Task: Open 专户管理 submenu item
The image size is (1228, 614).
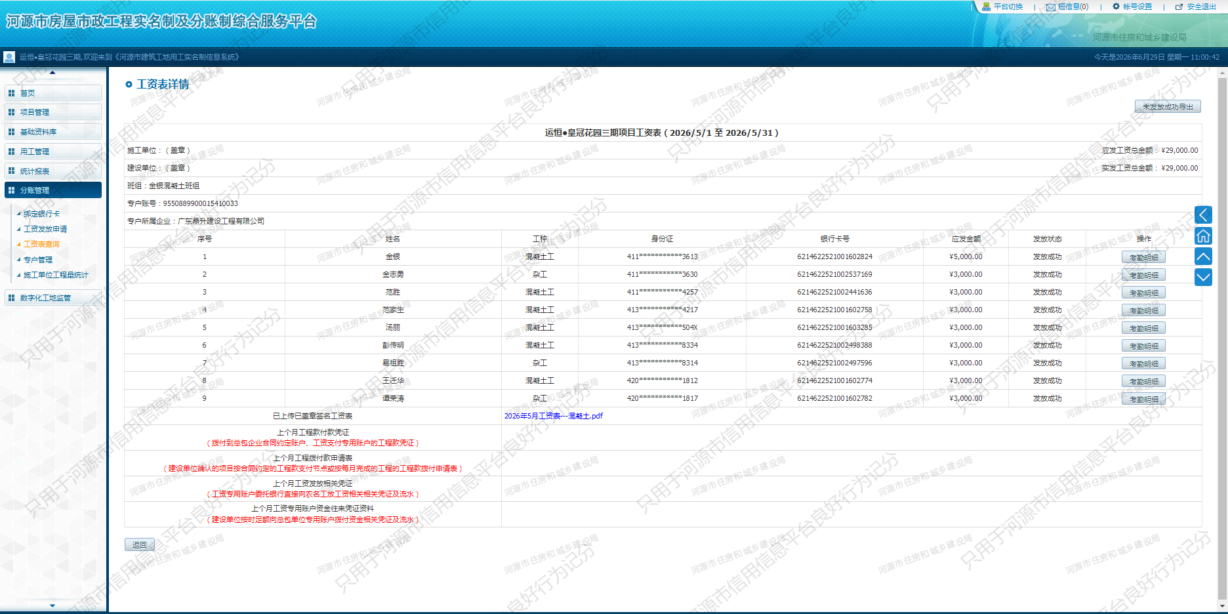Action: coord(38,260)
